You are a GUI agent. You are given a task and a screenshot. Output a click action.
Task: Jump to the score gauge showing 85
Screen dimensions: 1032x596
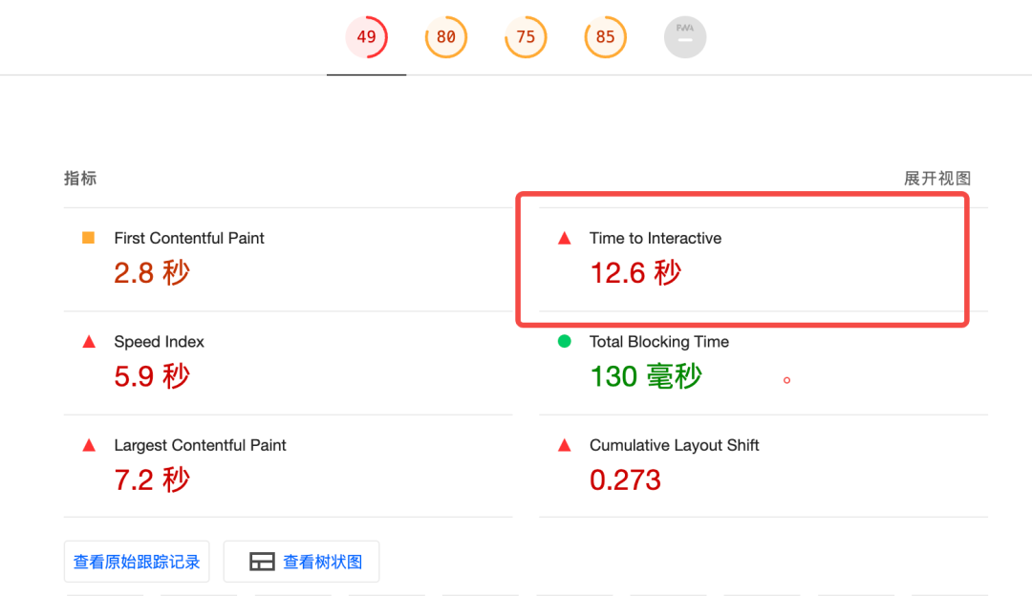point(605,38)
